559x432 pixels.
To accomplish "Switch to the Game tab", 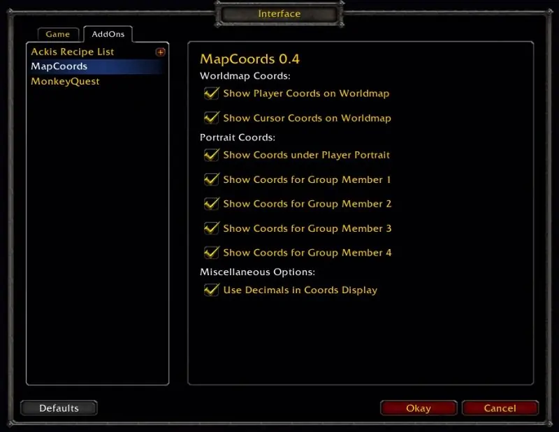I will click(58, 34).
